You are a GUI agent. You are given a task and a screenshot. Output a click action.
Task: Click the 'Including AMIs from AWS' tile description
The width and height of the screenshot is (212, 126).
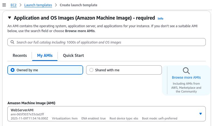[x=186, y=88]
